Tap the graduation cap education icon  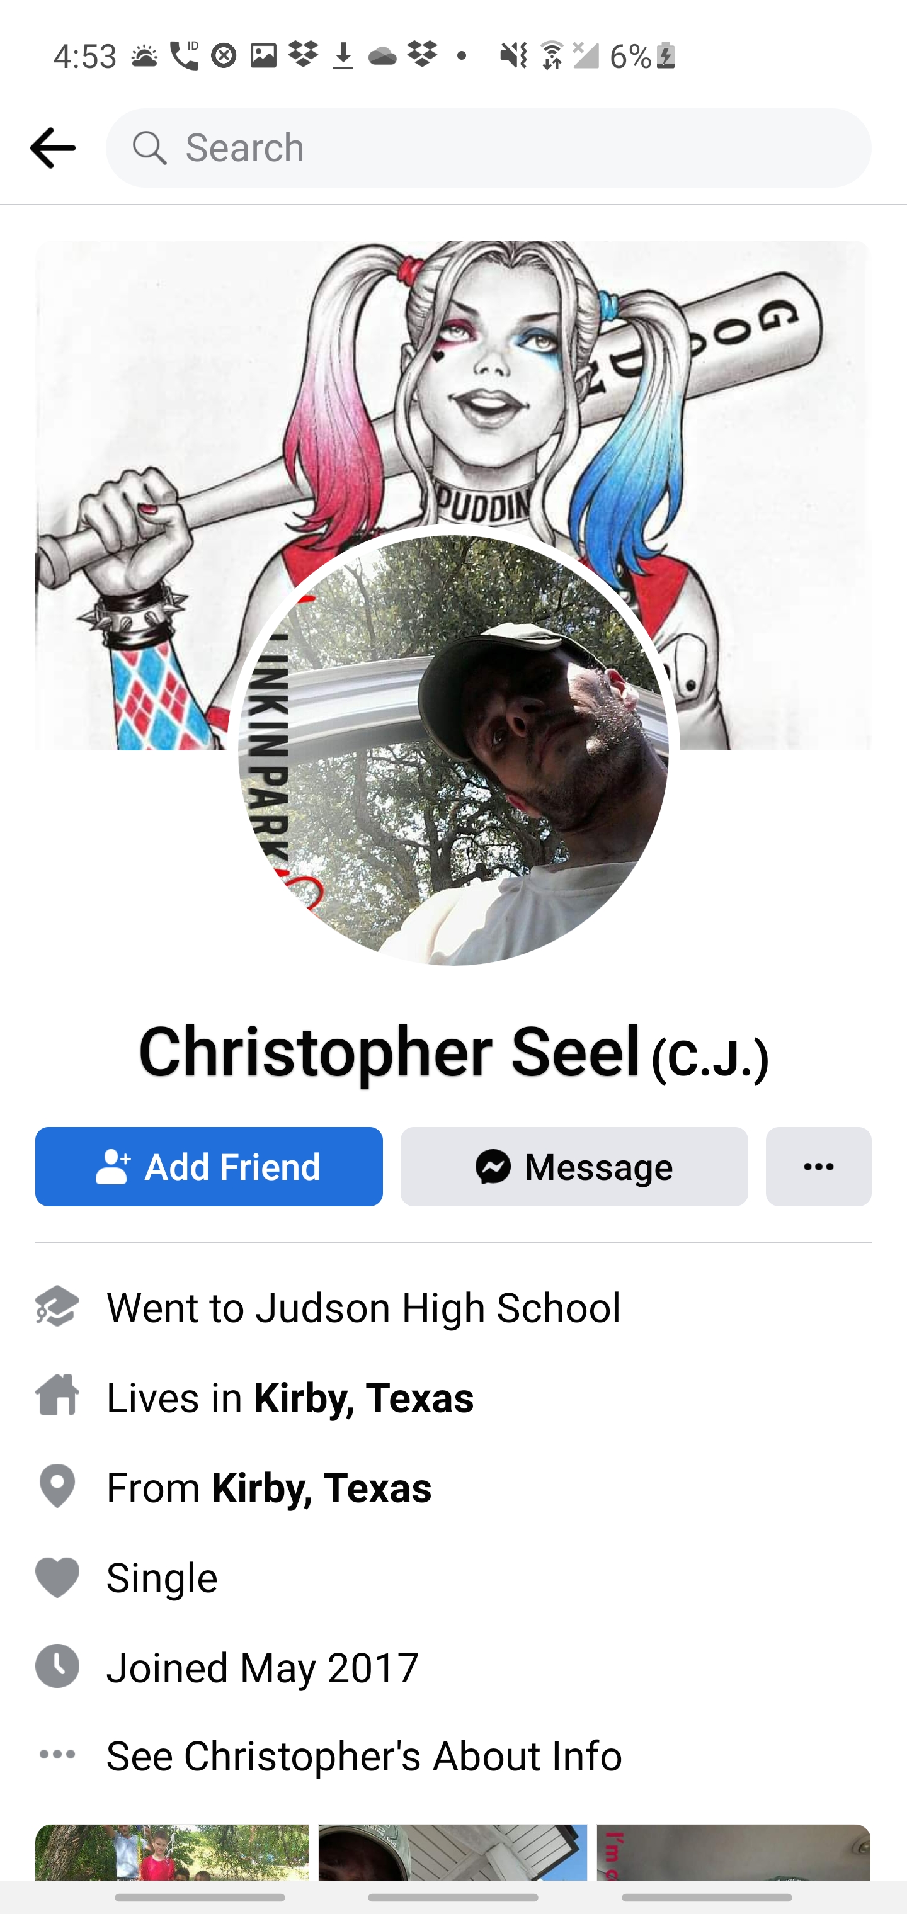pyautogui.click(x=57, y=1306)
